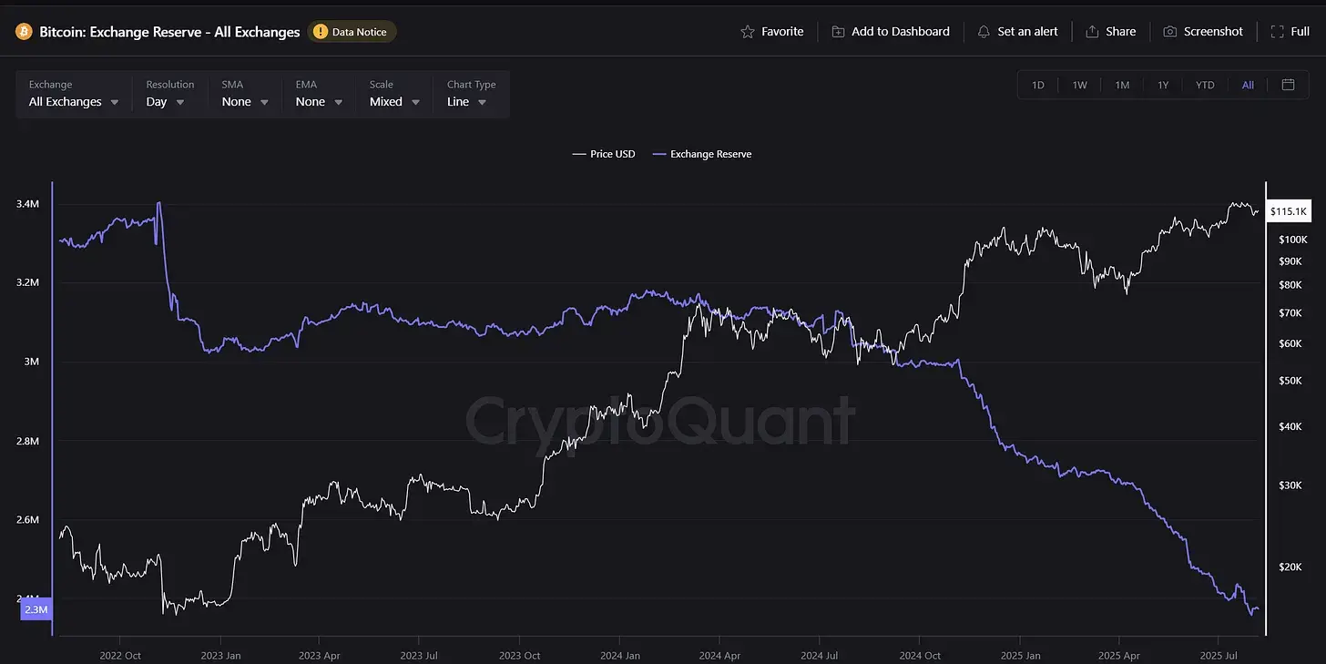The width and height of the screenshot is (1326, 664).
Task: Toggle the Price USD series in the legend
Action: (603, 153)
